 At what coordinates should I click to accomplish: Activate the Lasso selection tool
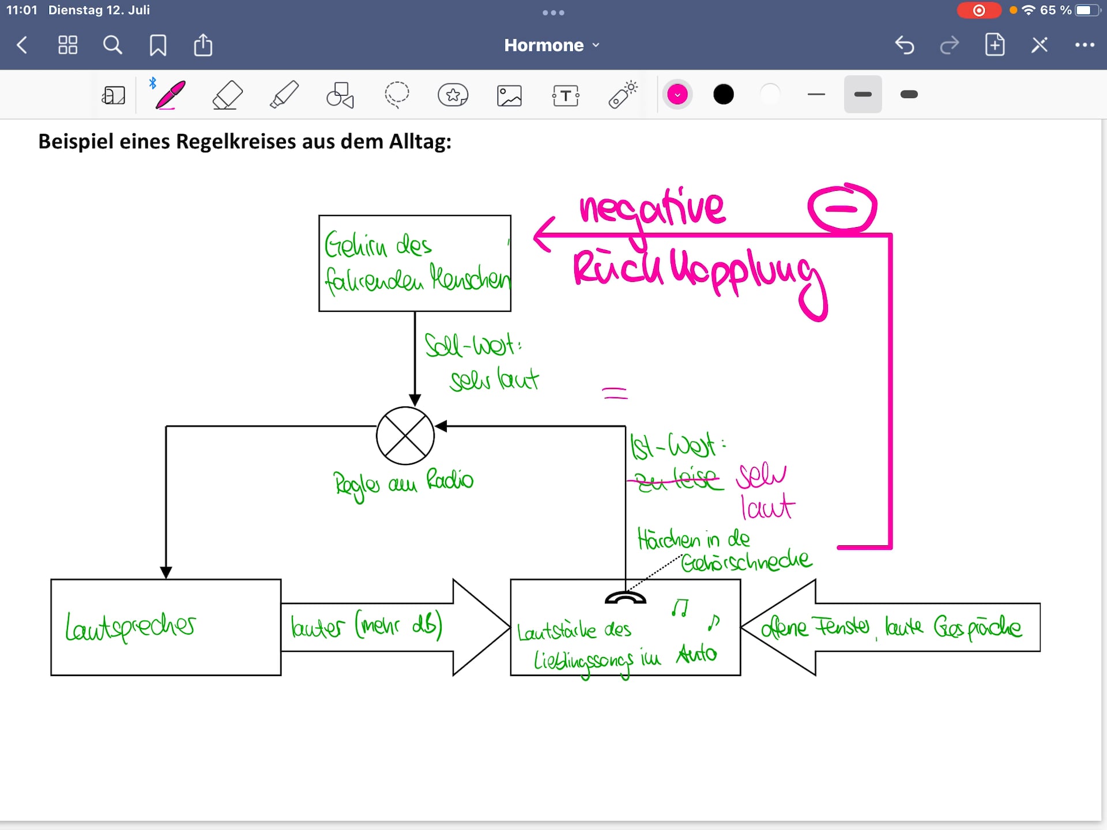tap(397, 95)
